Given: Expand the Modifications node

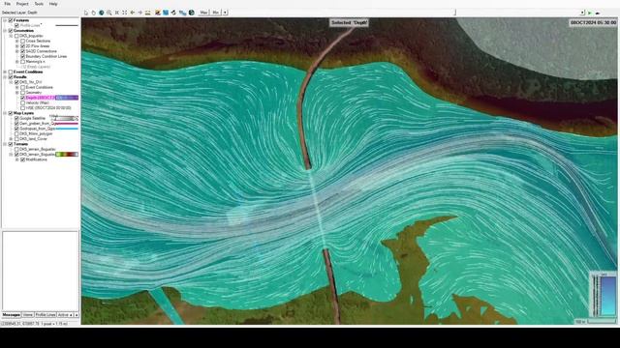Looking at the screenshot, I should [17, 159].
